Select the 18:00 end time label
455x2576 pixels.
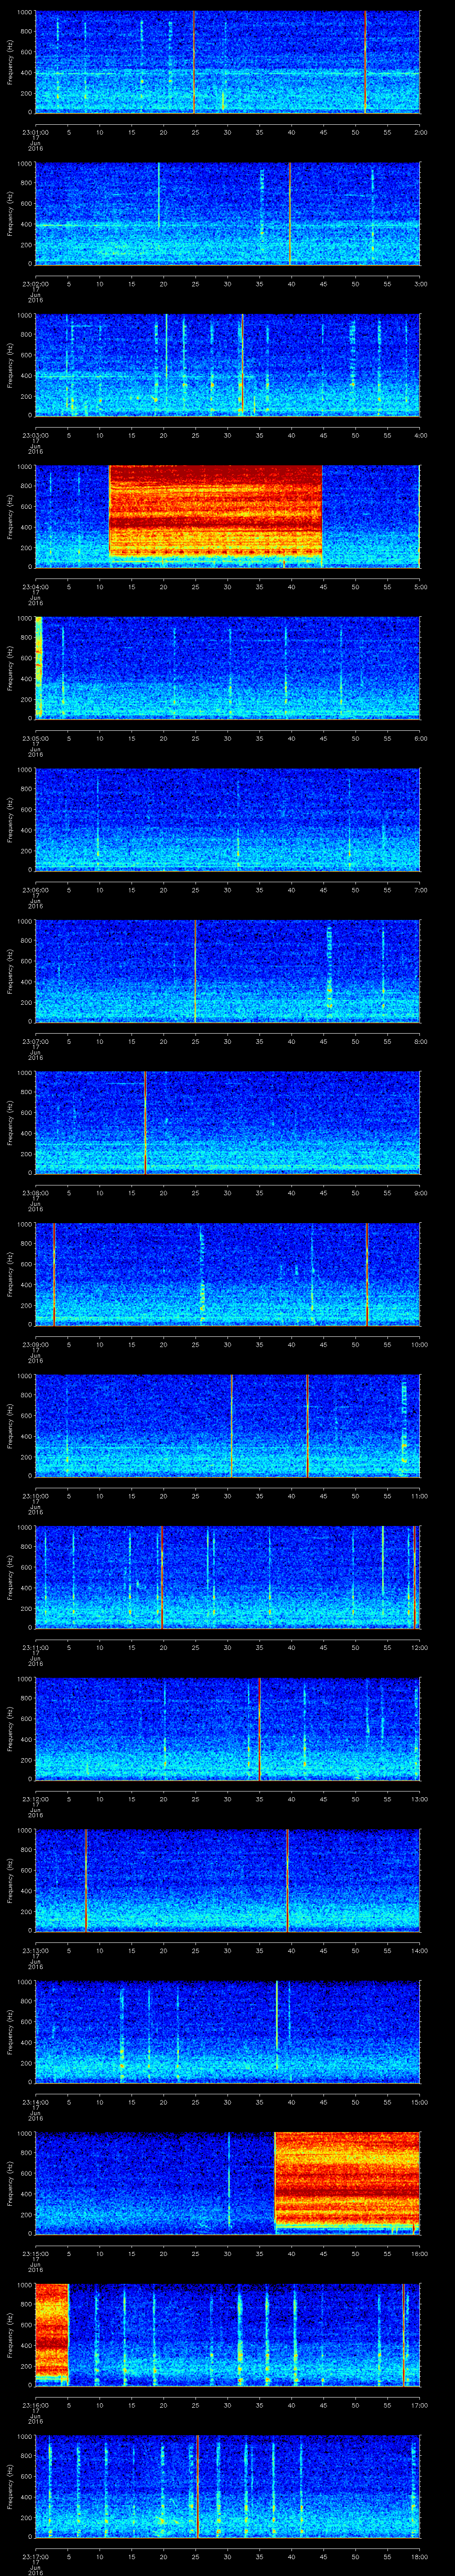tap(419, 2556)
